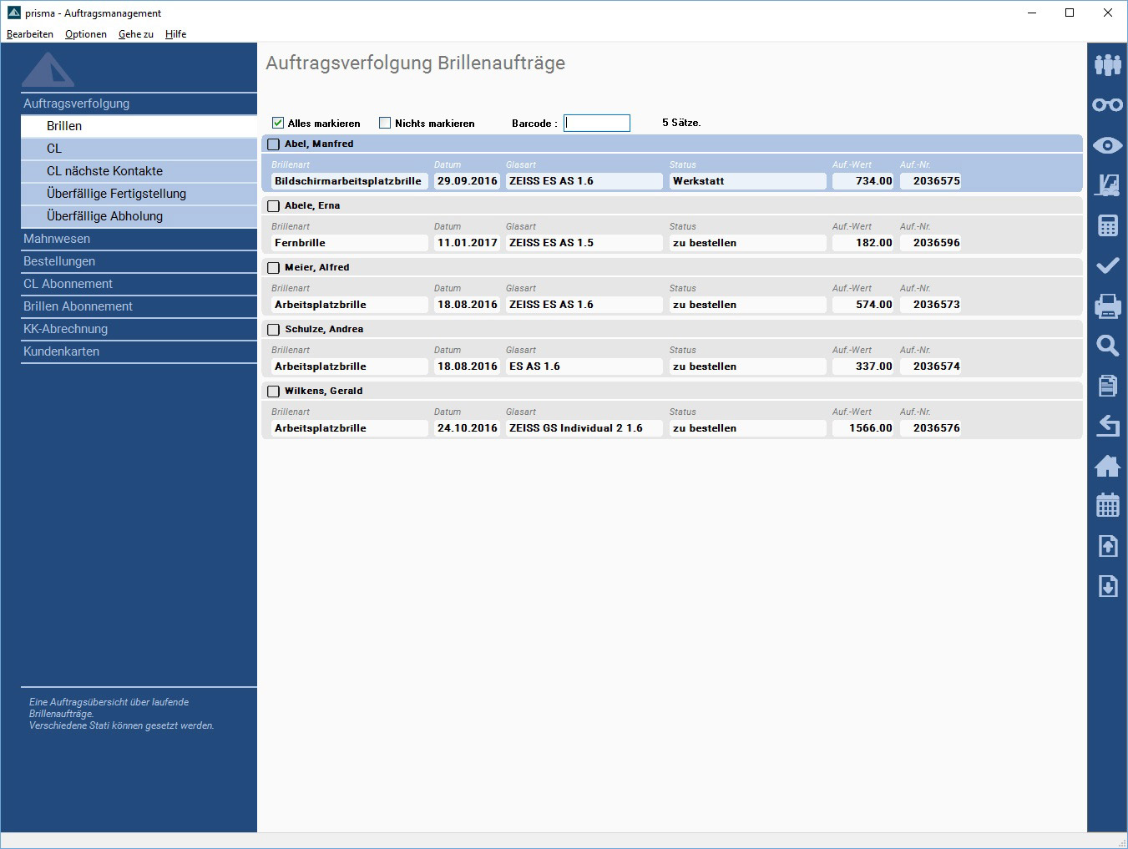
Task: Click the magnifier search icon
Action: pos(1108,346)
